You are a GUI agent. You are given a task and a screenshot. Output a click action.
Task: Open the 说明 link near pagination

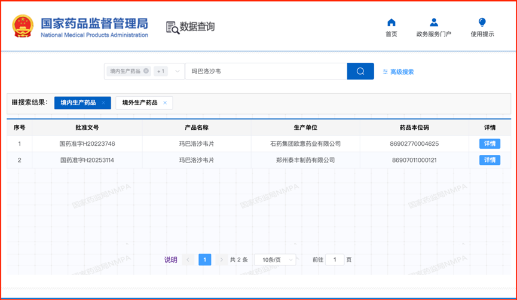click(x=170, y=260)
